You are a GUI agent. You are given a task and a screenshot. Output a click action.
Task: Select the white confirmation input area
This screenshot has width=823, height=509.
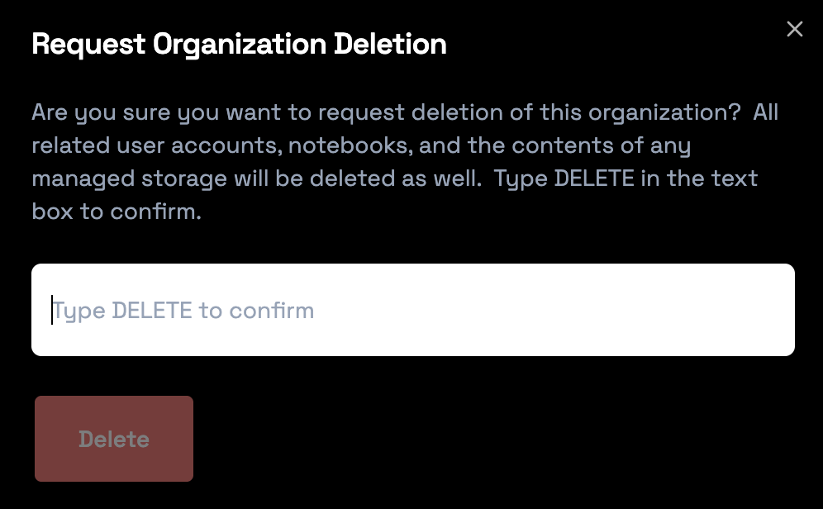(x=413, y=310)
